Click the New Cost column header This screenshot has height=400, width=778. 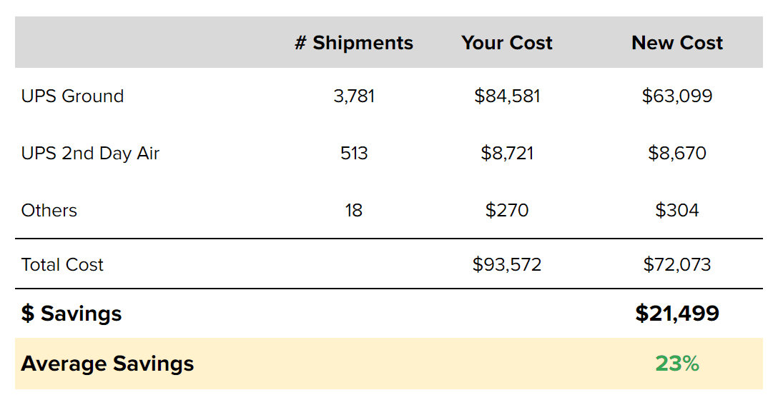677,43
